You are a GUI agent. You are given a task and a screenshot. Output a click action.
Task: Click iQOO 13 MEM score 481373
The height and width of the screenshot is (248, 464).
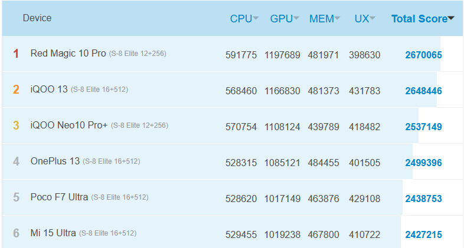(324, 91)
